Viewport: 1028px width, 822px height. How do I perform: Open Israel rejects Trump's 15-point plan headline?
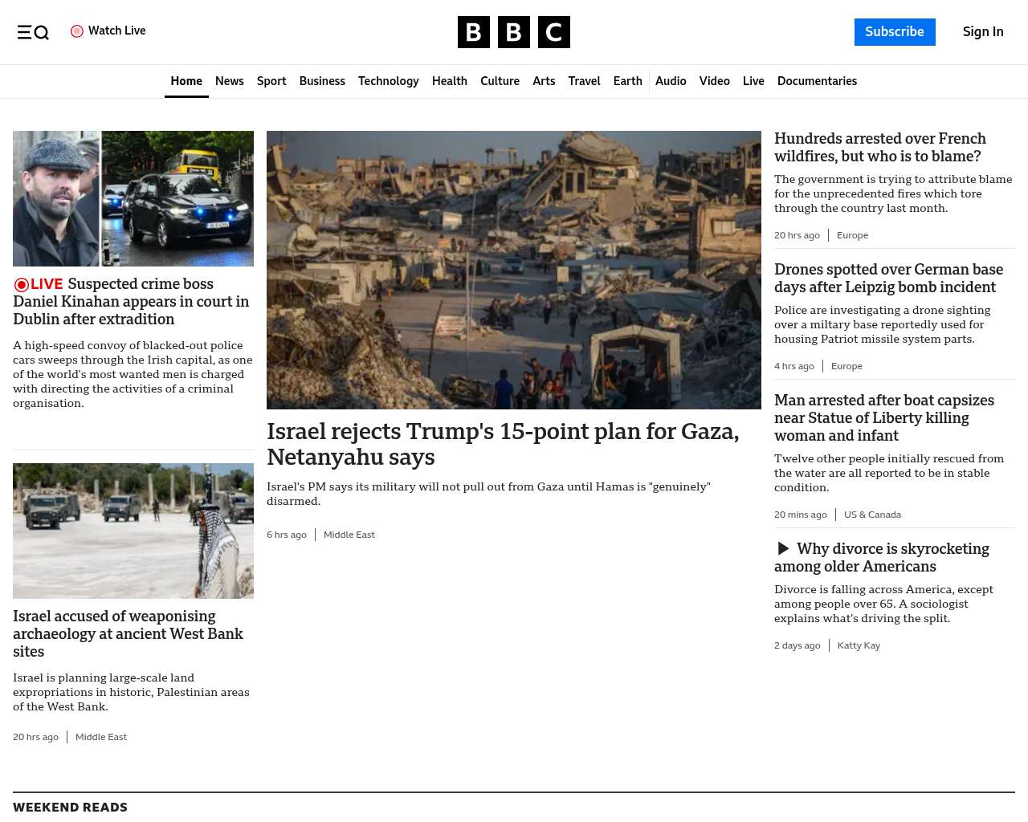click(x=503, y=444)
